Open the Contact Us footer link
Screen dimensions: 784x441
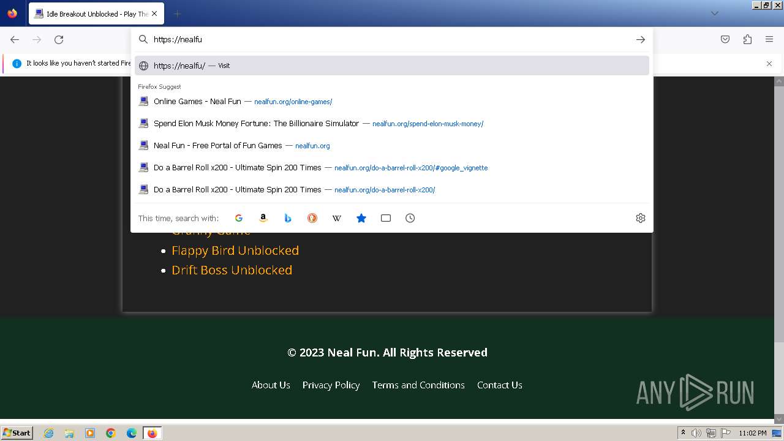[500, 385]
